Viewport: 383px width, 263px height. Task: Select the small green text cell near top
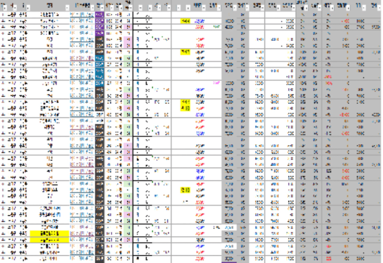(216, 27)
